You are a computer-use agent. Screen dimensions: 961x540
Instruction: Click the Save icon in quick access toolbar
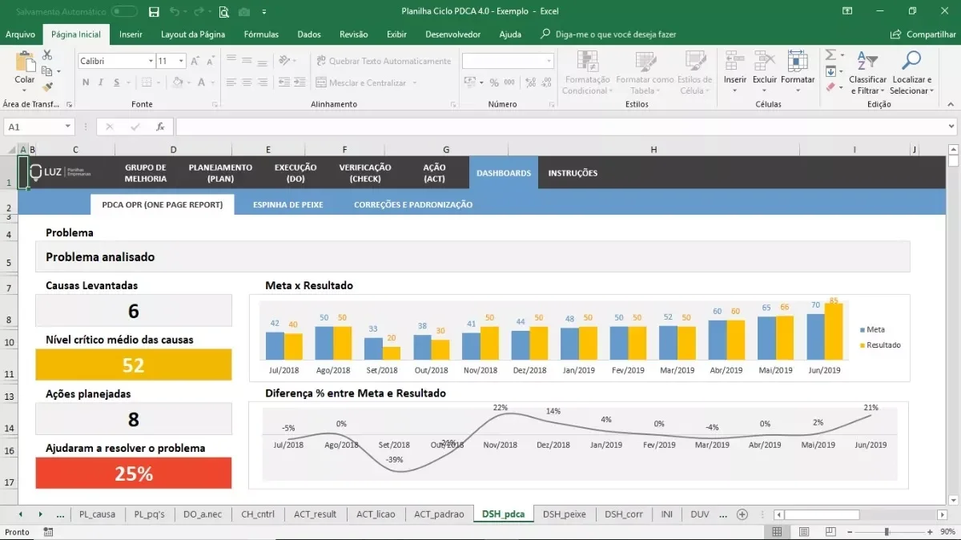[155, 12]
